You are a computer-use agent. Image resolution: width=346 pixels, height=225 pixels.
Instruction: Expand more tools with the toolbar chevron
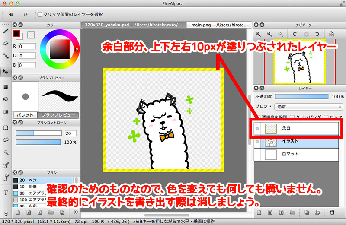point(6,215)
